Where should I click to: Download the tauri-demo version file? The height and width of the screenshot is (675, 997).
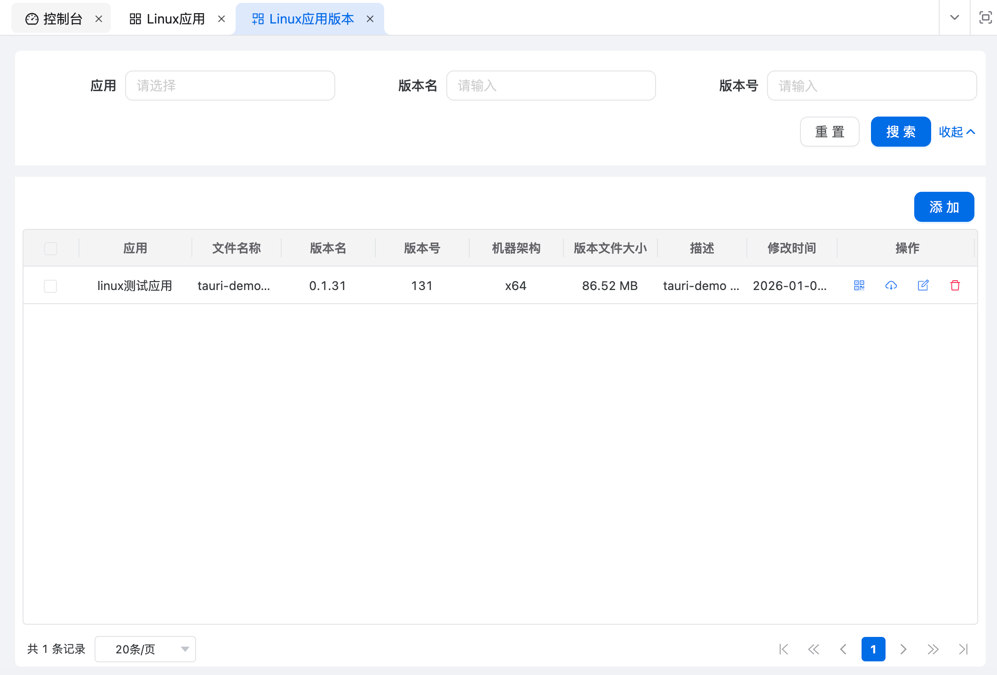coord(891,285)
